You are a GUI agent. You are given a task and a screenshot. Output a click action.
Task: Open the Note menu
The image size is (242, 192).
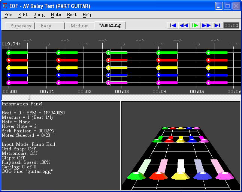pyautogui.click(x=56, y=15)
